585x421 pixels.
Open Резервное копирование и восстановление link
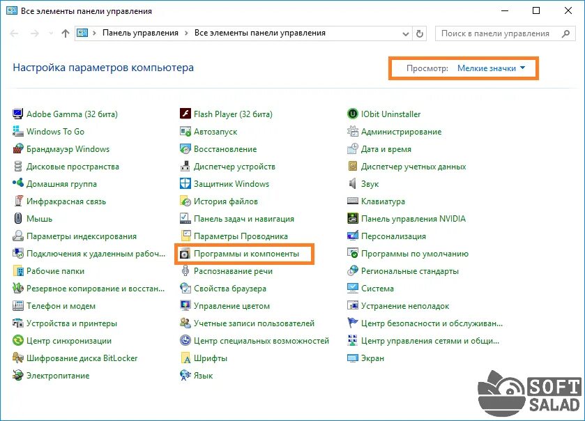(95, 289)
